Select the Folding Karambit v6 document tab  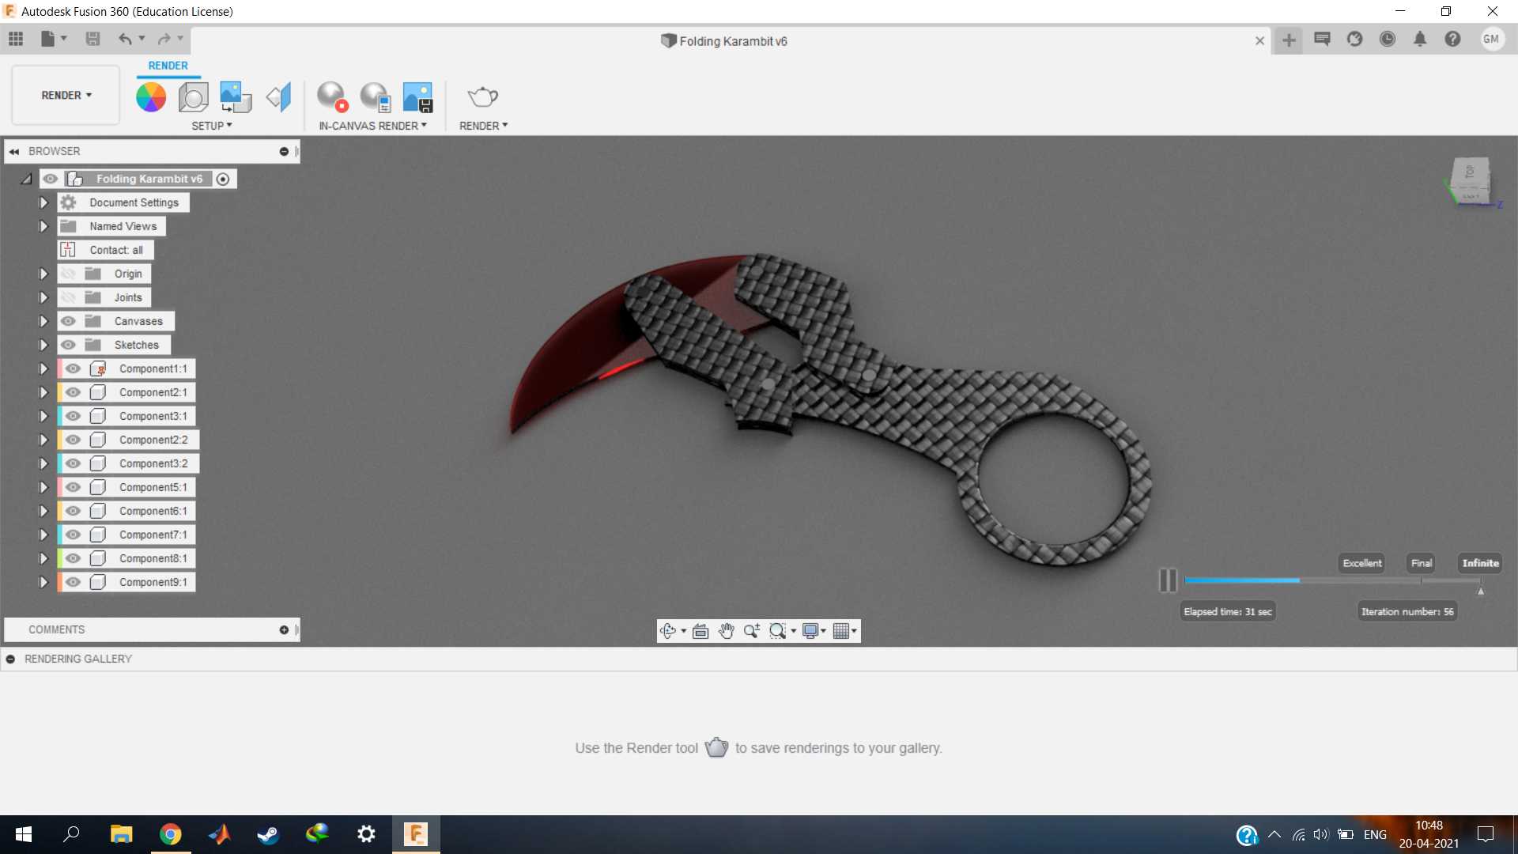724,41
